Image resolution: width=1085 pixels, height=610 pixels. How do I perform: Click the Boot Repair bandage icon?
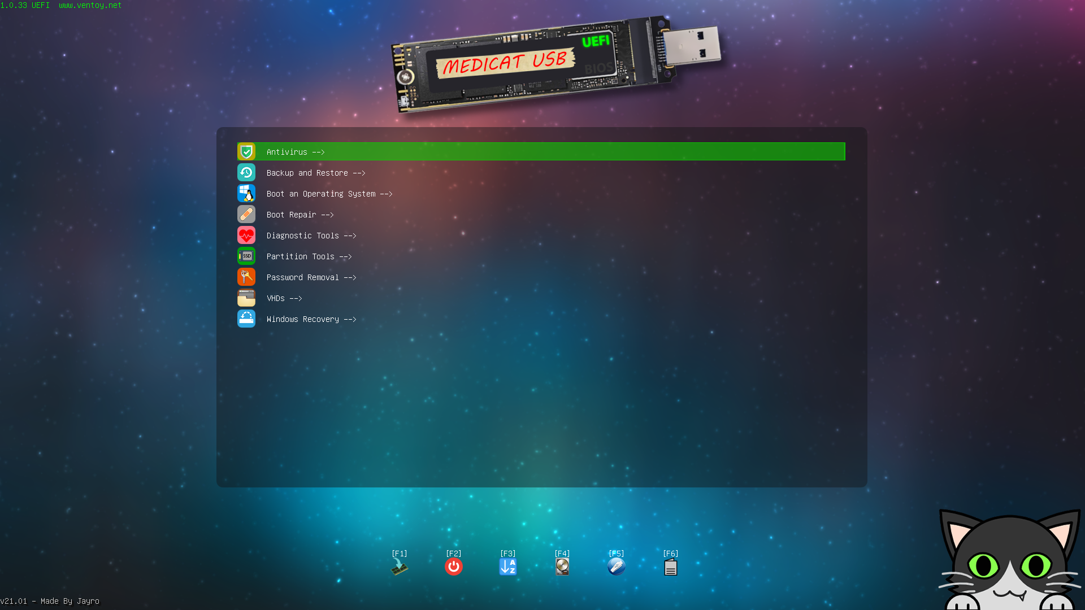coord(246,214)
